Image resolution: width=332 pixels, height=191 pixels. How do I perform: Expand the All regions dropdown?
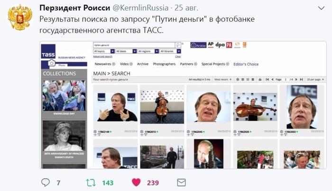(148, 51)
